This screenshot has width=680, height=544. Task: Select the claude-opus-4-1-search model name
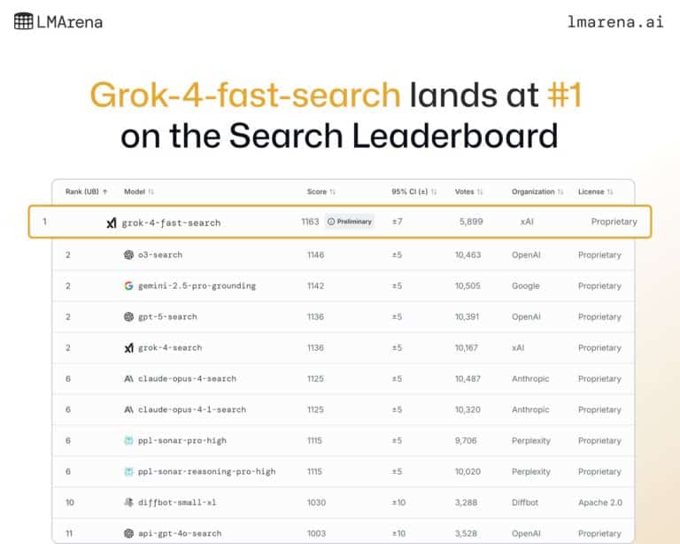(x=192, y=410)
